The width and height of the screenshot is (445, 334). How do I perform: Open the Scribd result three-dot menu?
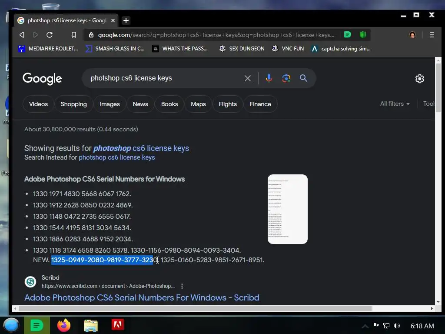point(182,286)
